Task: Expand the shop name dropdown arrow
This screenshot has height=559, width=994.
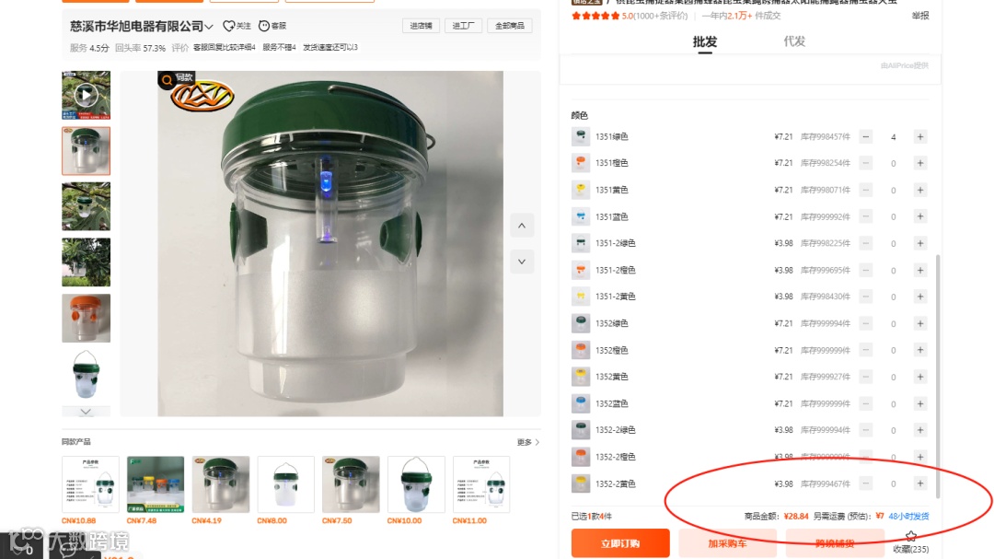Action: coord(209,27)
